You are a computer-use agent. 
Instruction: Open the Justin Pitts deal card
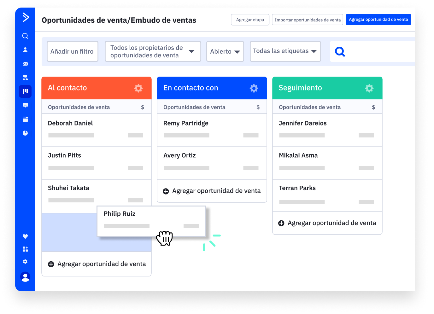(x=97, y=163)
